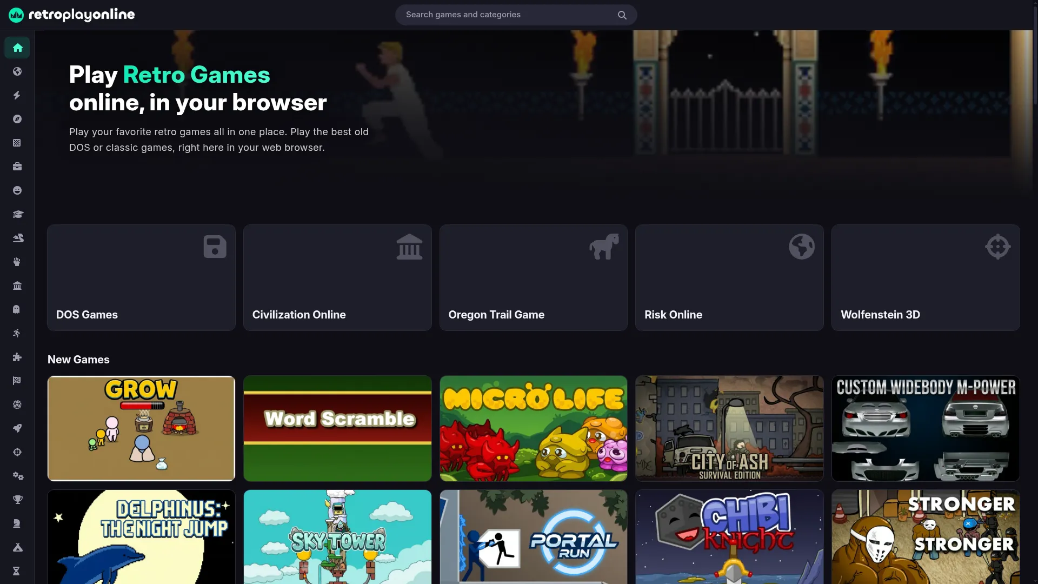
Task: Play the Portal Run game thumbnail
Action: 534,537
